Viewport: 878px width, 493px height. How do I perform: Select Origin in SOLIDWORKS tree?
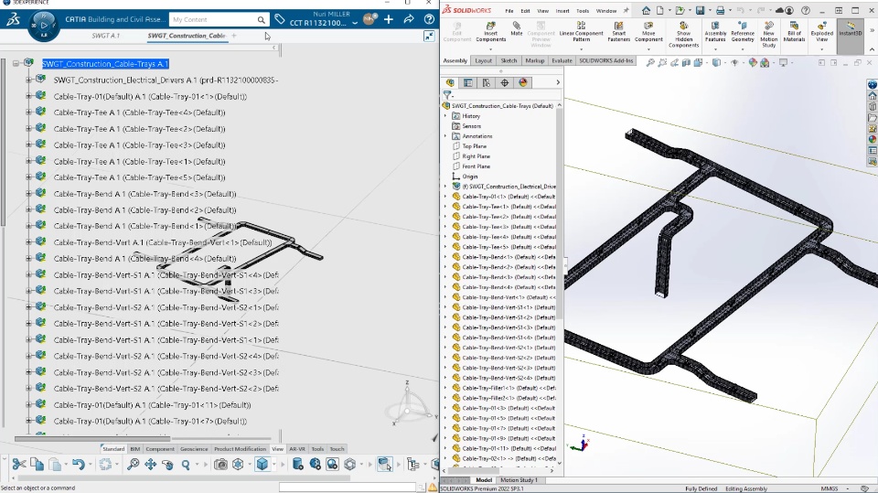[x=470, y=177]
